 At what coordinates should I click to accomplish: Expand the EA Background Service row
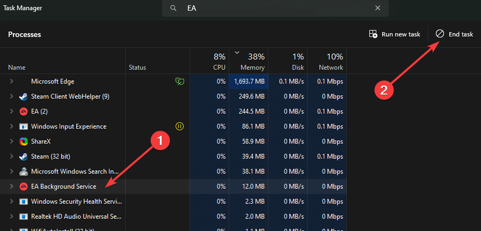[11, 187]
